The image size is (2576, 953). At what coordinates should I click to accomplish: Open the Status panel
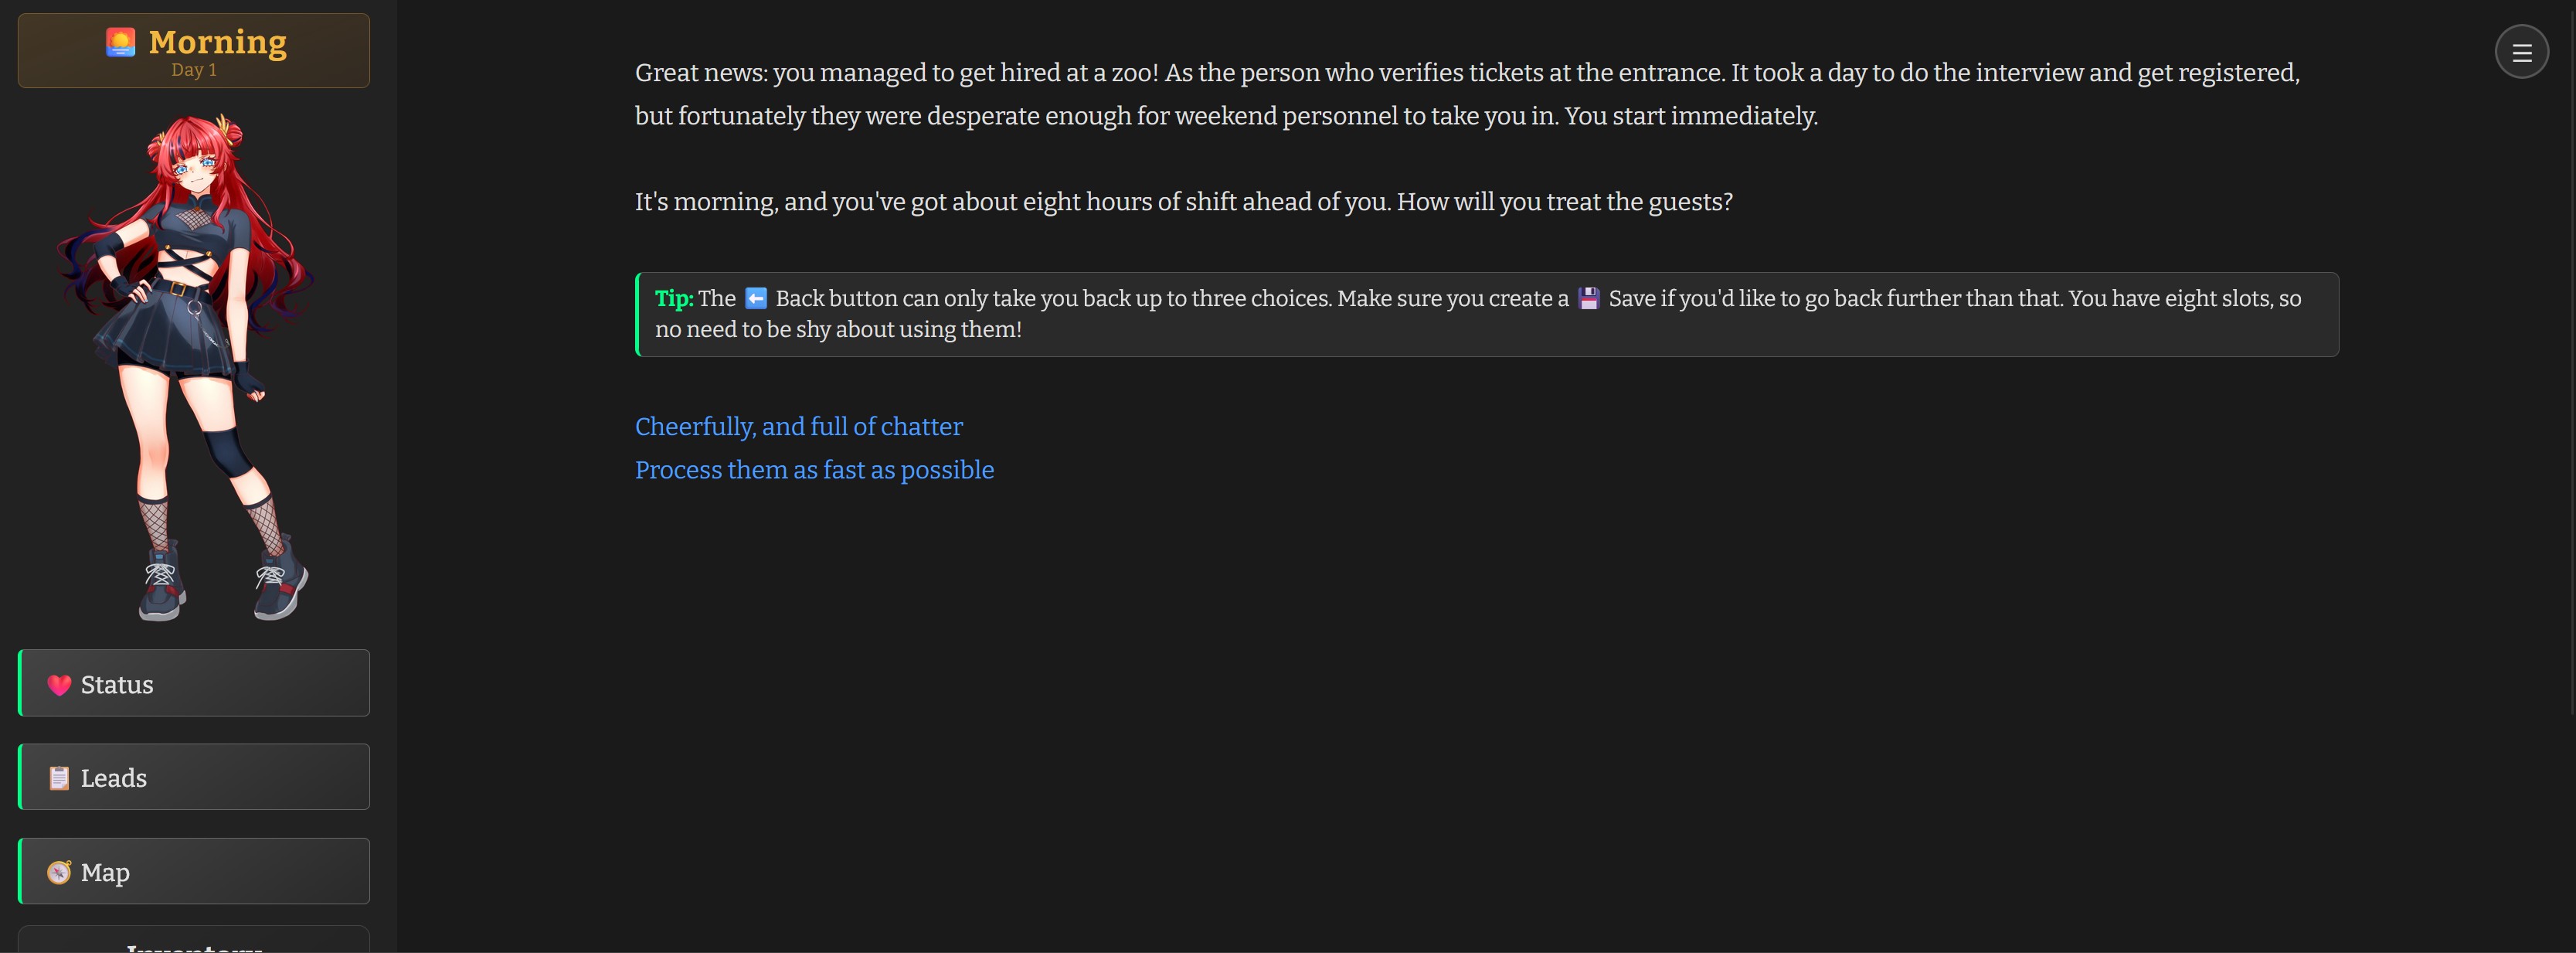click(194, 684)
